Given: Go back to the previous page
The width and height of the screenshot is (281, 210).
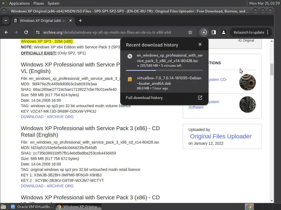Looking at the screenshot, I should [6, 32].
